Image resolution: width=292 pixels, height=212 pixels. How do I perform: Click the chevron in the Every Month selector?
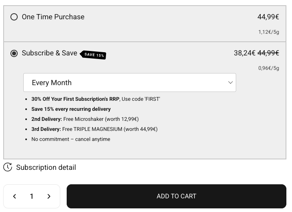point(231,83)
